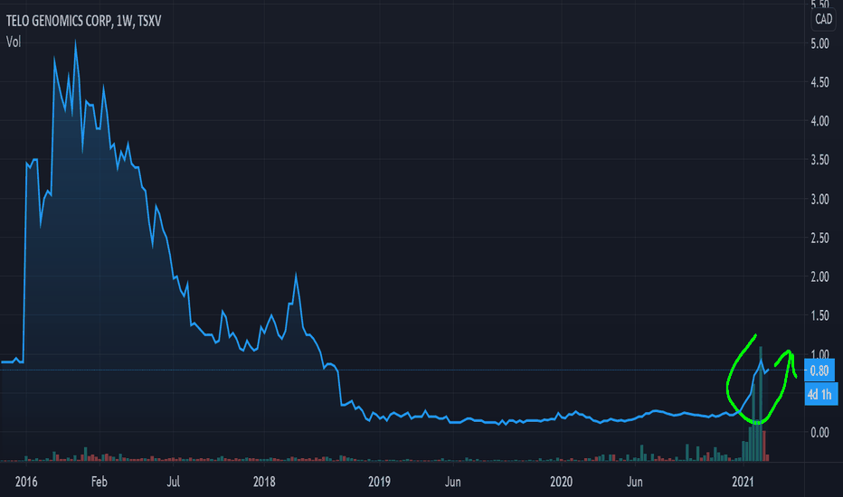Image resolution: width=843 pixels, height=497 pixels.
Task: Click the 2018 time axis label
Action: click(264, 482)
